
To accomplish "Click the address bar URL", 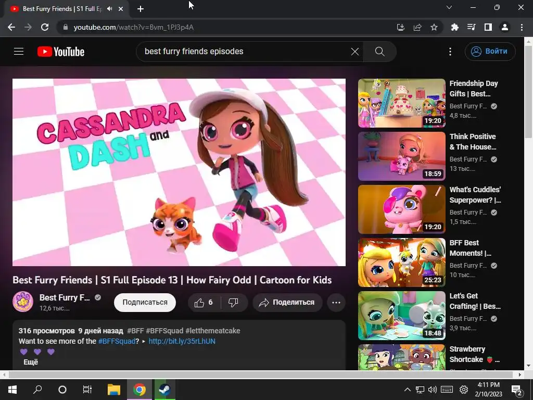I will coord(134,27).
